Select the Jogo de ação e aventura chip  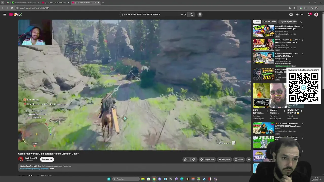pyautogui.click(x=289, y=21)
